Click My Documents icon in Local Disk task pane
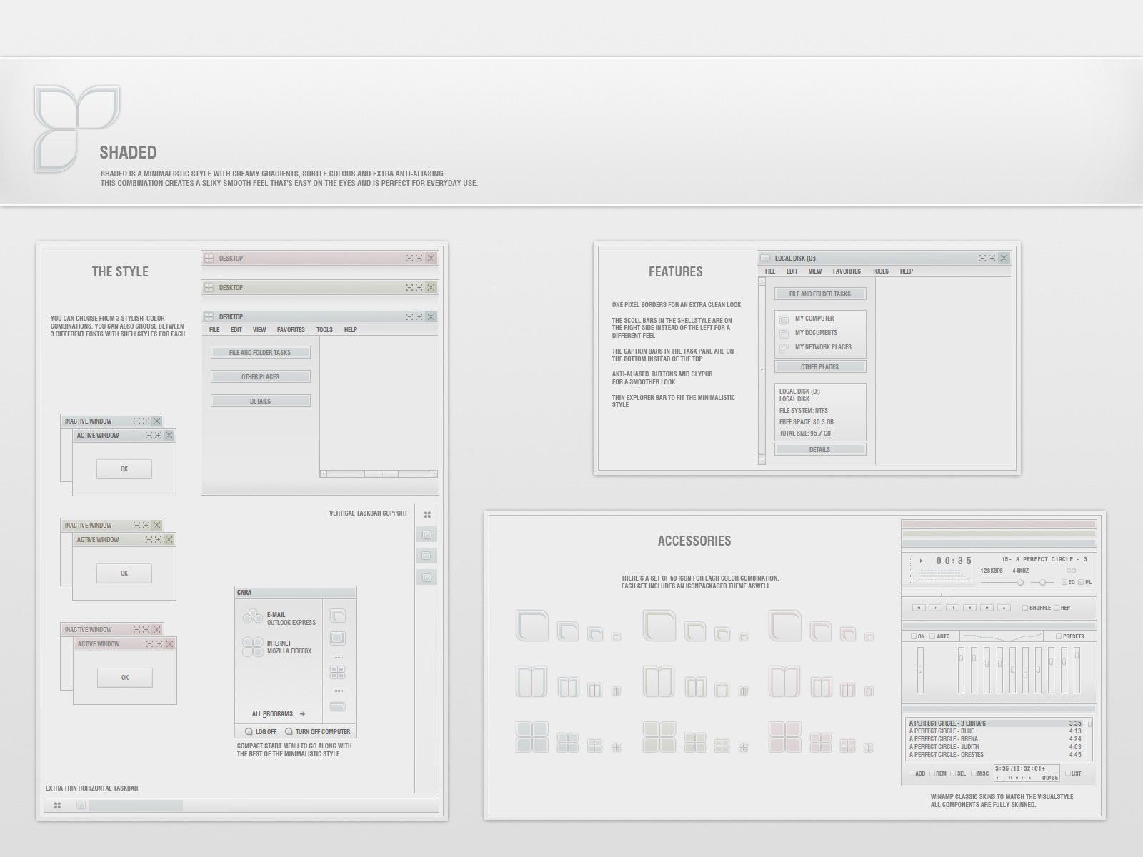Viewport: 1143px width, 857px height. click(784, 334)
